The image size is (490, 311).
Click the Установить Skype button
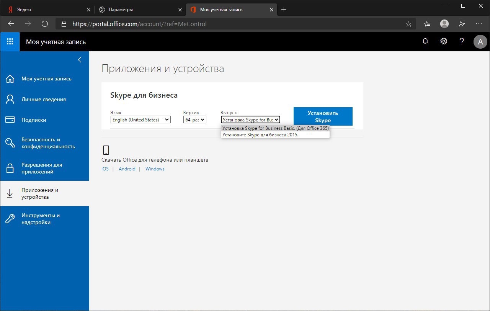pyautogui.click(x=323, y=116)
